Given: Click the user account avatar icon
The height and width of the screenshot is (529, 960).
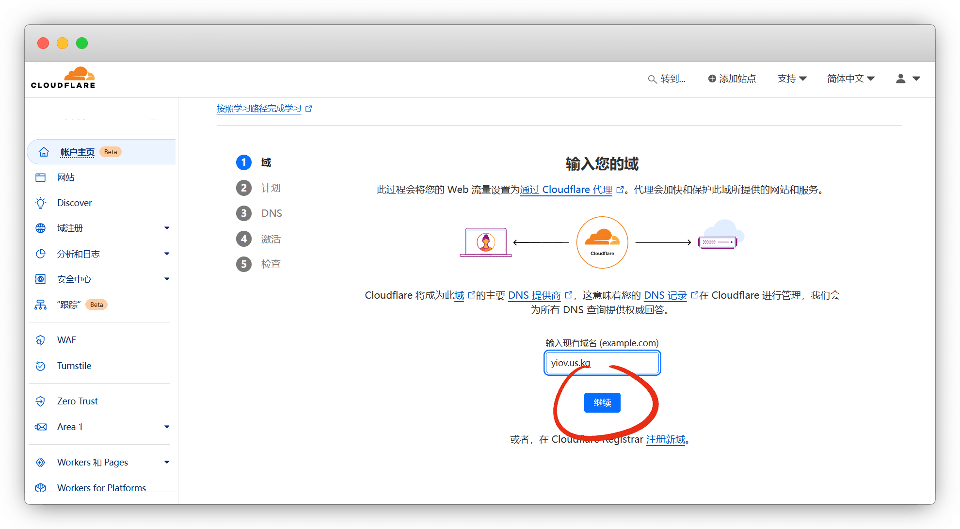Looking at the screenshot, I should (x=900, y=79).
